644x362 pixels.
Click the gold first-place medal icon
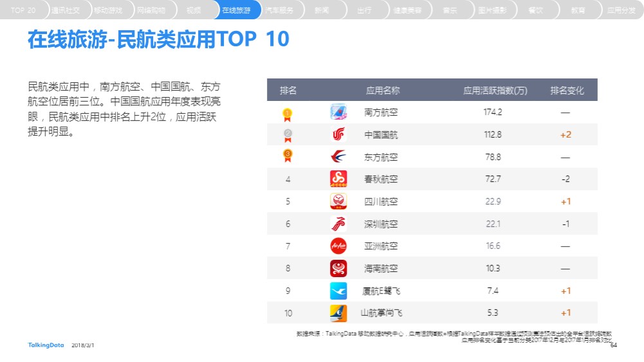pos(287,114)
